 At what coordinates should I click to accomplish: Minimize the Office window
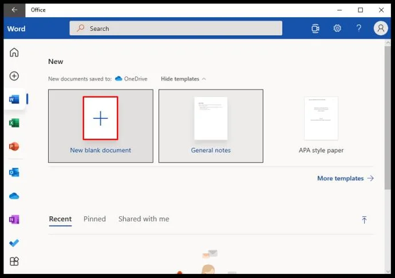click(339, 10)
